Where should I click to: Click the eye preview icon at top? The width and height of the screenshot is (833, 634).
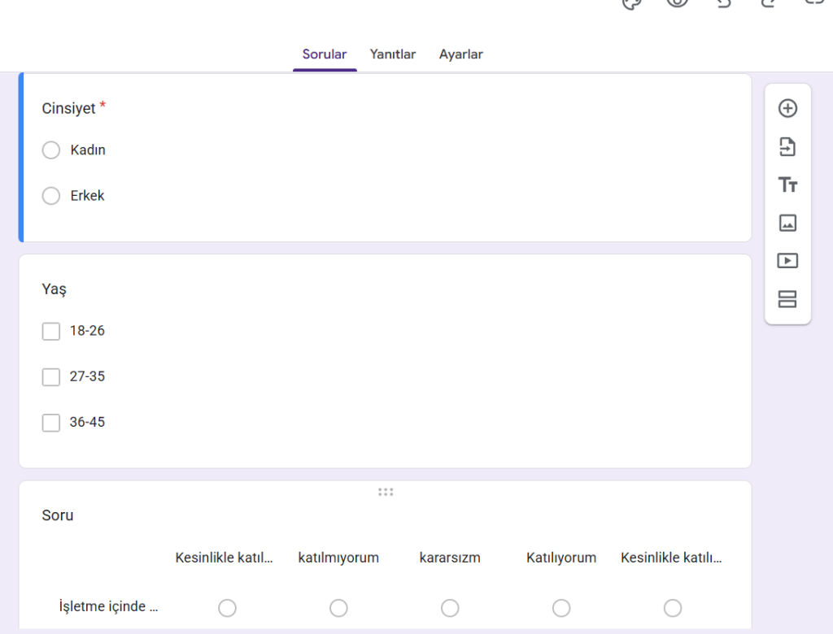click(677, 3)
